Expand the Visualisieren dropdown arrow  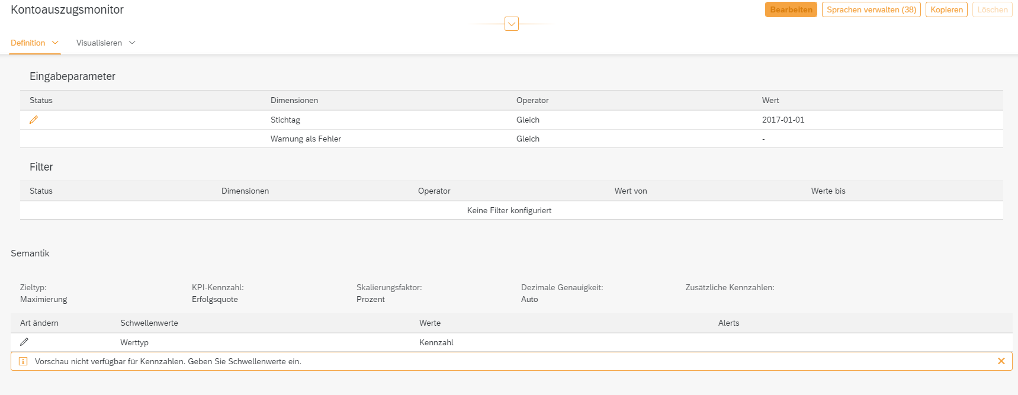tap(132, 43)
